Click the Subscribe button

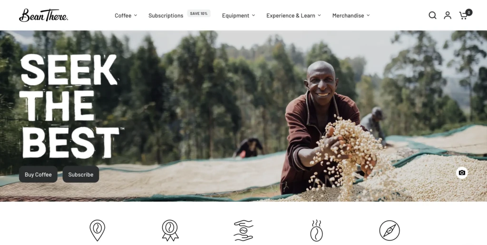81,174
